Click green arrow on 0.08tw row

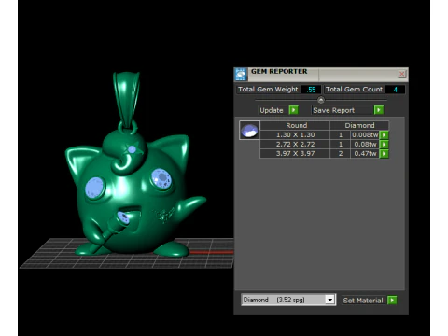(384, 145)
